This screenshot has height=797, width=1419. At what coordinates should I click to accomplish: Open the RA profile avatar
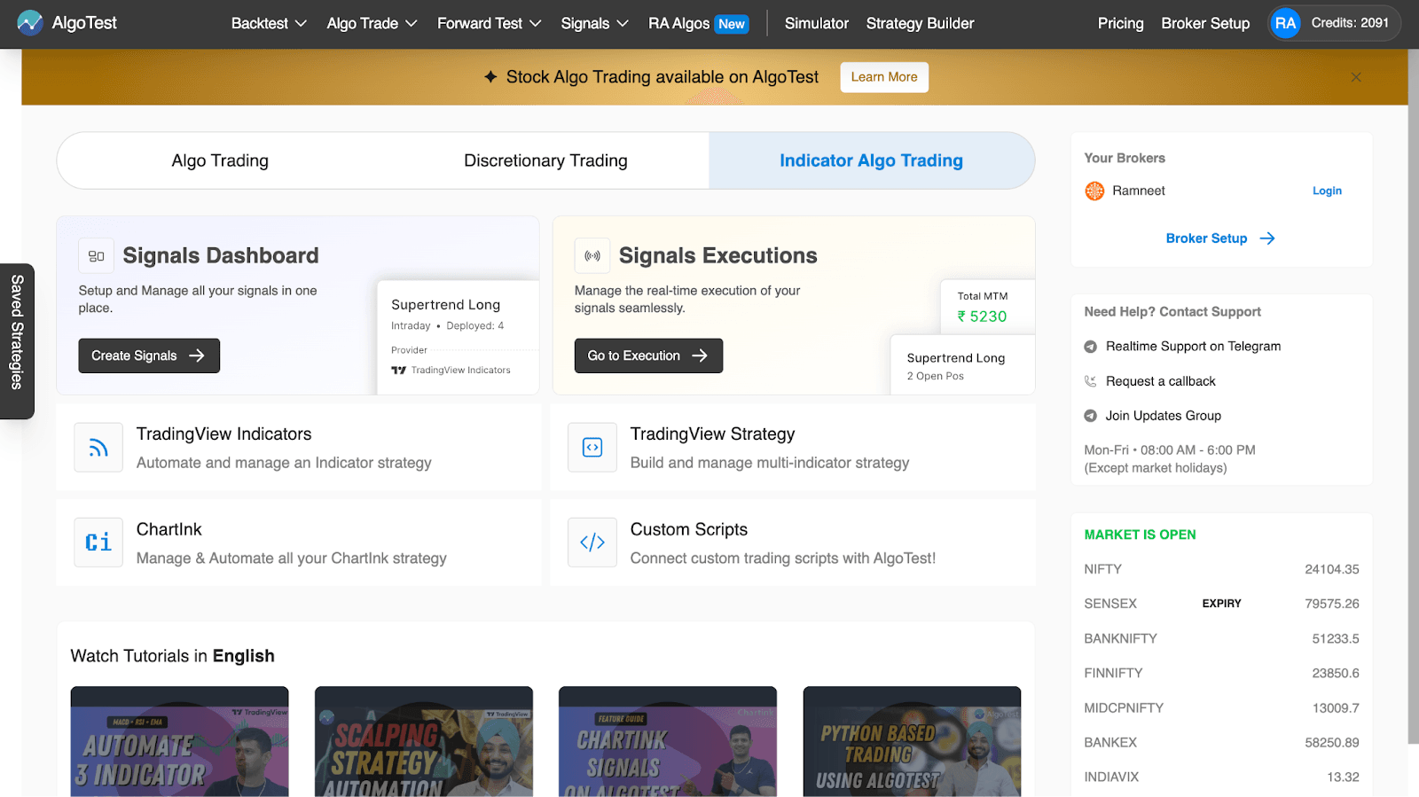point(1285,23)
